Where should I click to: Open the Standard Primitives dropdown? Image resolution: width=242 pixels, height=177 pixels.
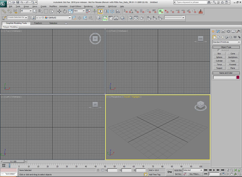click(226, 42)
